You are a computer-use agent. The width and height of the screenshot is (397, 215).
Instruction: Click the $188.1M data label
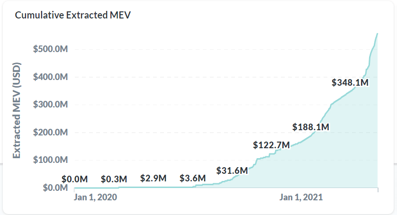[x=311, y=126]
